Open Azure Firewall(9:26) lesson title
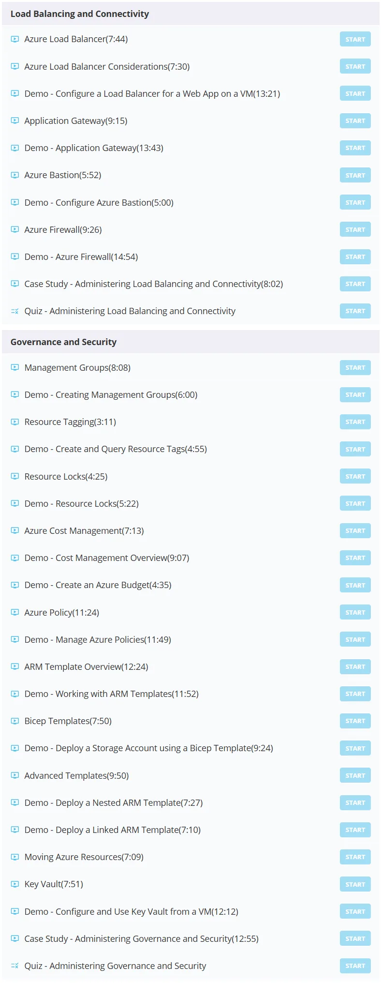Viewport: 381px width, 983px height. [63, 230]
